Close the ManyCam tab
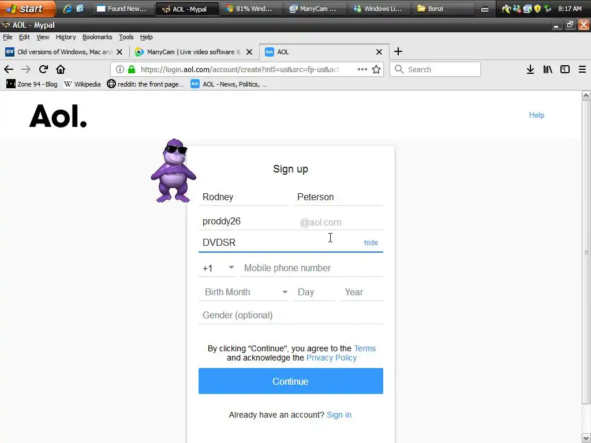This screenshot has height=443, width=591. click(x=249, y=52)
